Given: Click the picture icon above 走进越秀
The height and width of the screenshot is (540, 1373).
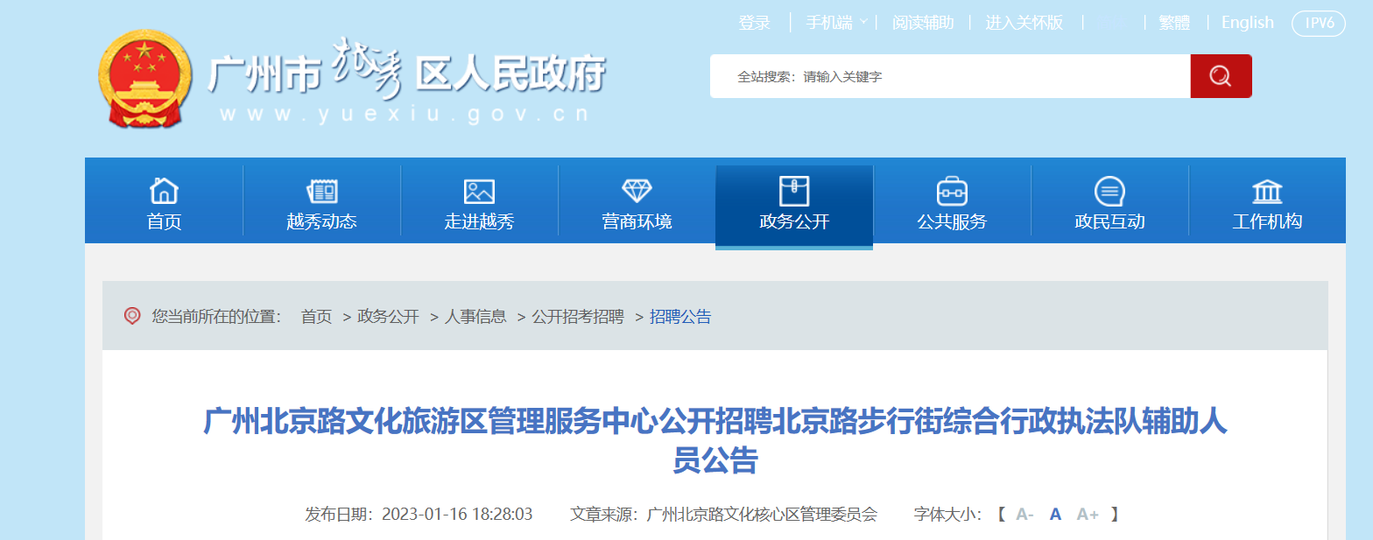Looking at the screenshot, I should (x=479, y=192).
